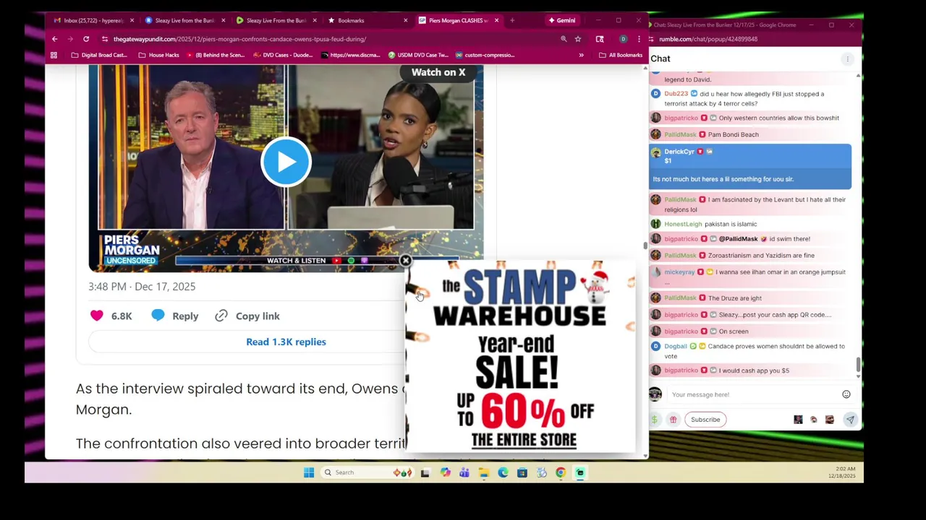
Task: Open All Bookmarks folder
Action: point(621,55)
